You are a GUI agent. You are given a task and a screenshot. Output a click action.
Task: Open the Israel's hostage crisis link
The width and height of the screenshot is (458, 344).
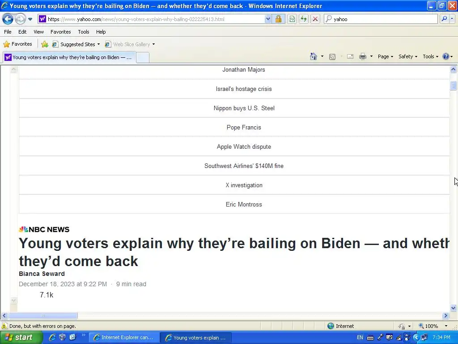pyautogui.click(x=244, y=89)
